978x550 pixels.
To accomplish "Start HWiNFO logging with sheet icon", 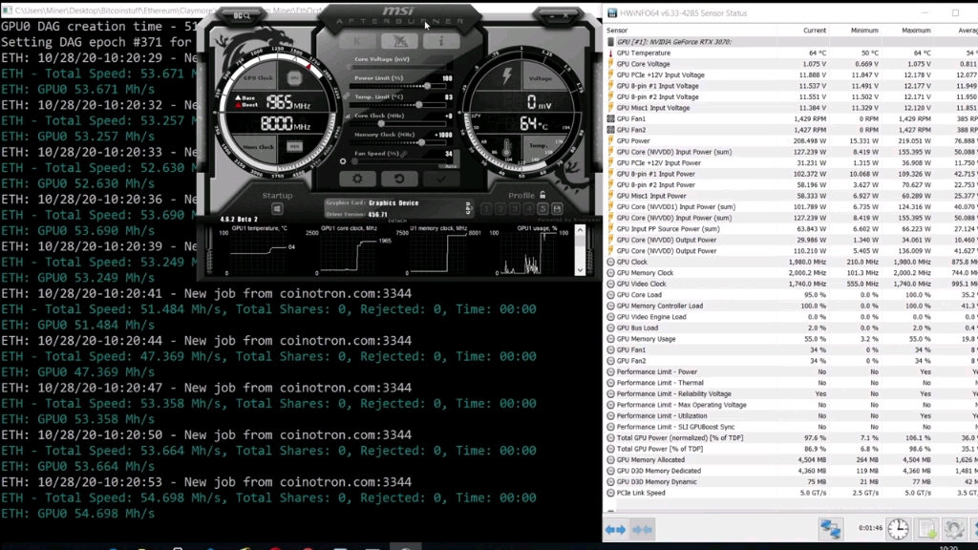I will pos(926,529).
